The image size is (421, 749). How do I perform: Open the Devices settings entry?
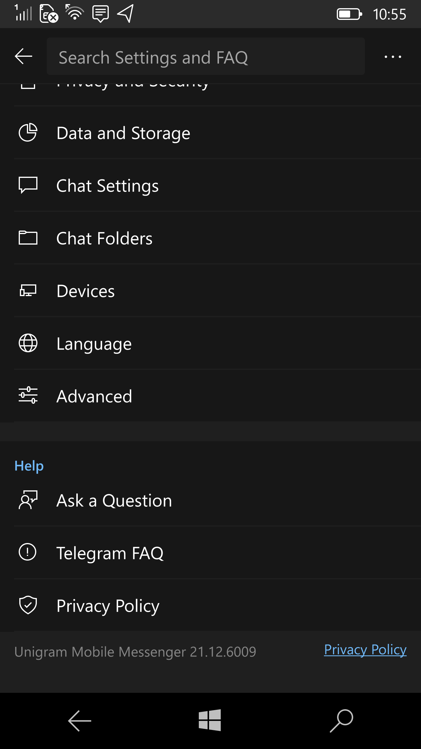coord(218,291)
